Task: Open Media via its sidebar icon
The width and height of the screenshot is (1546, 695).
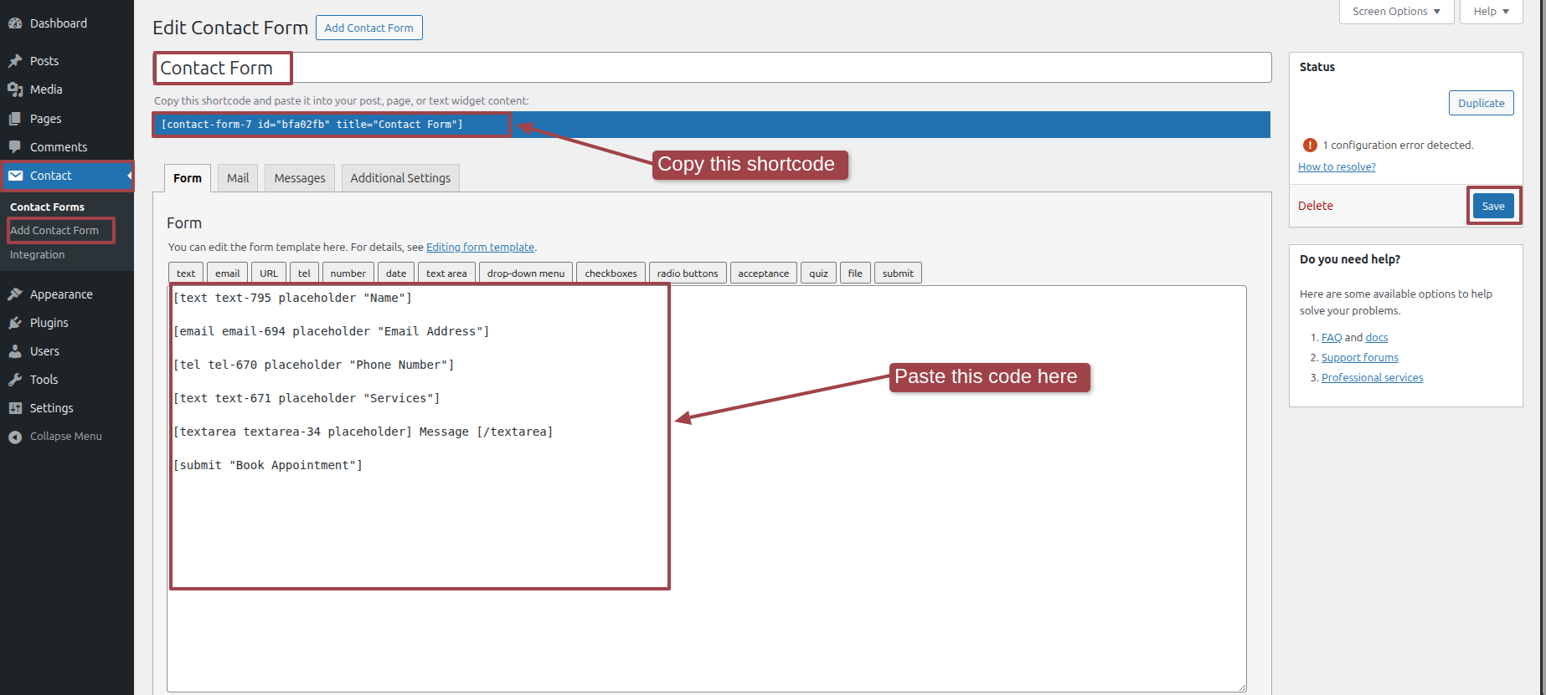Action: pos(15,89)
